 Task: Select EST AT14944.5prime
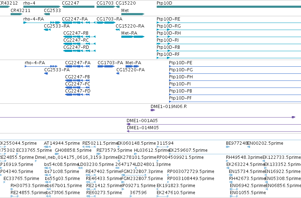coord(47,147)
